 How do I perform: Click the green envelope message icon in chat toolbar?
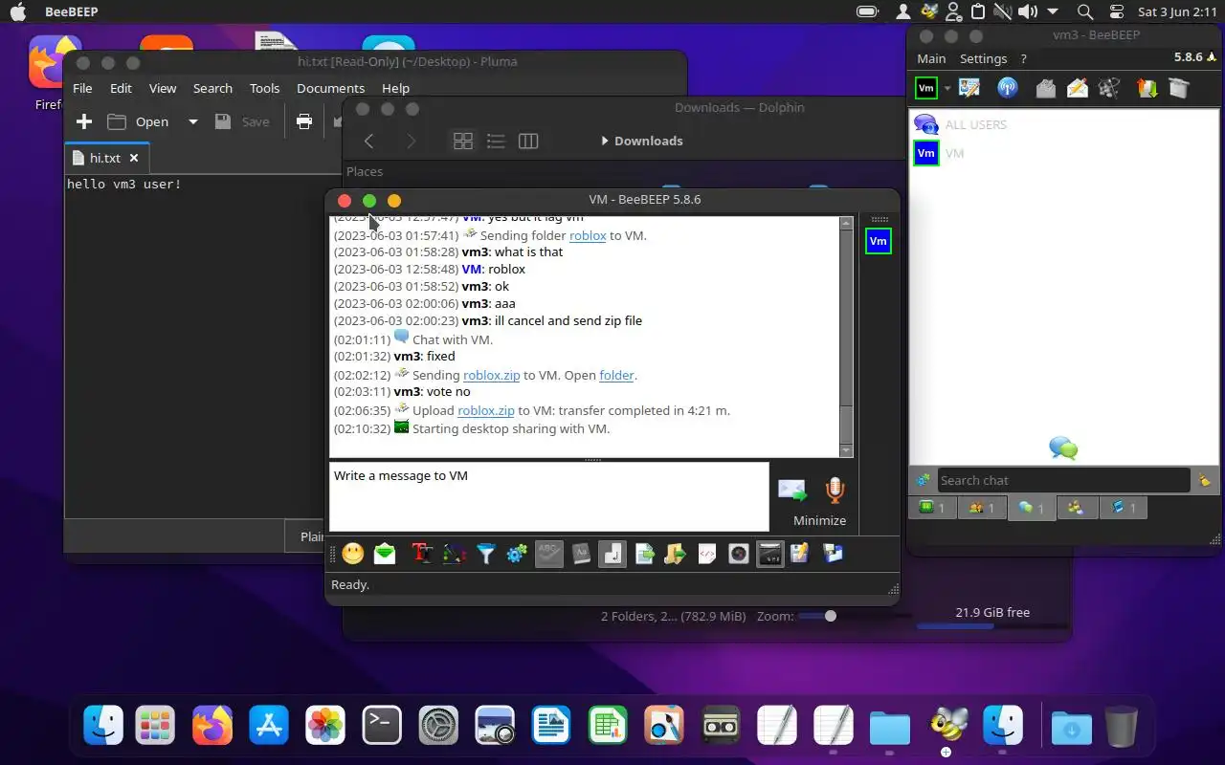point(385,554)
